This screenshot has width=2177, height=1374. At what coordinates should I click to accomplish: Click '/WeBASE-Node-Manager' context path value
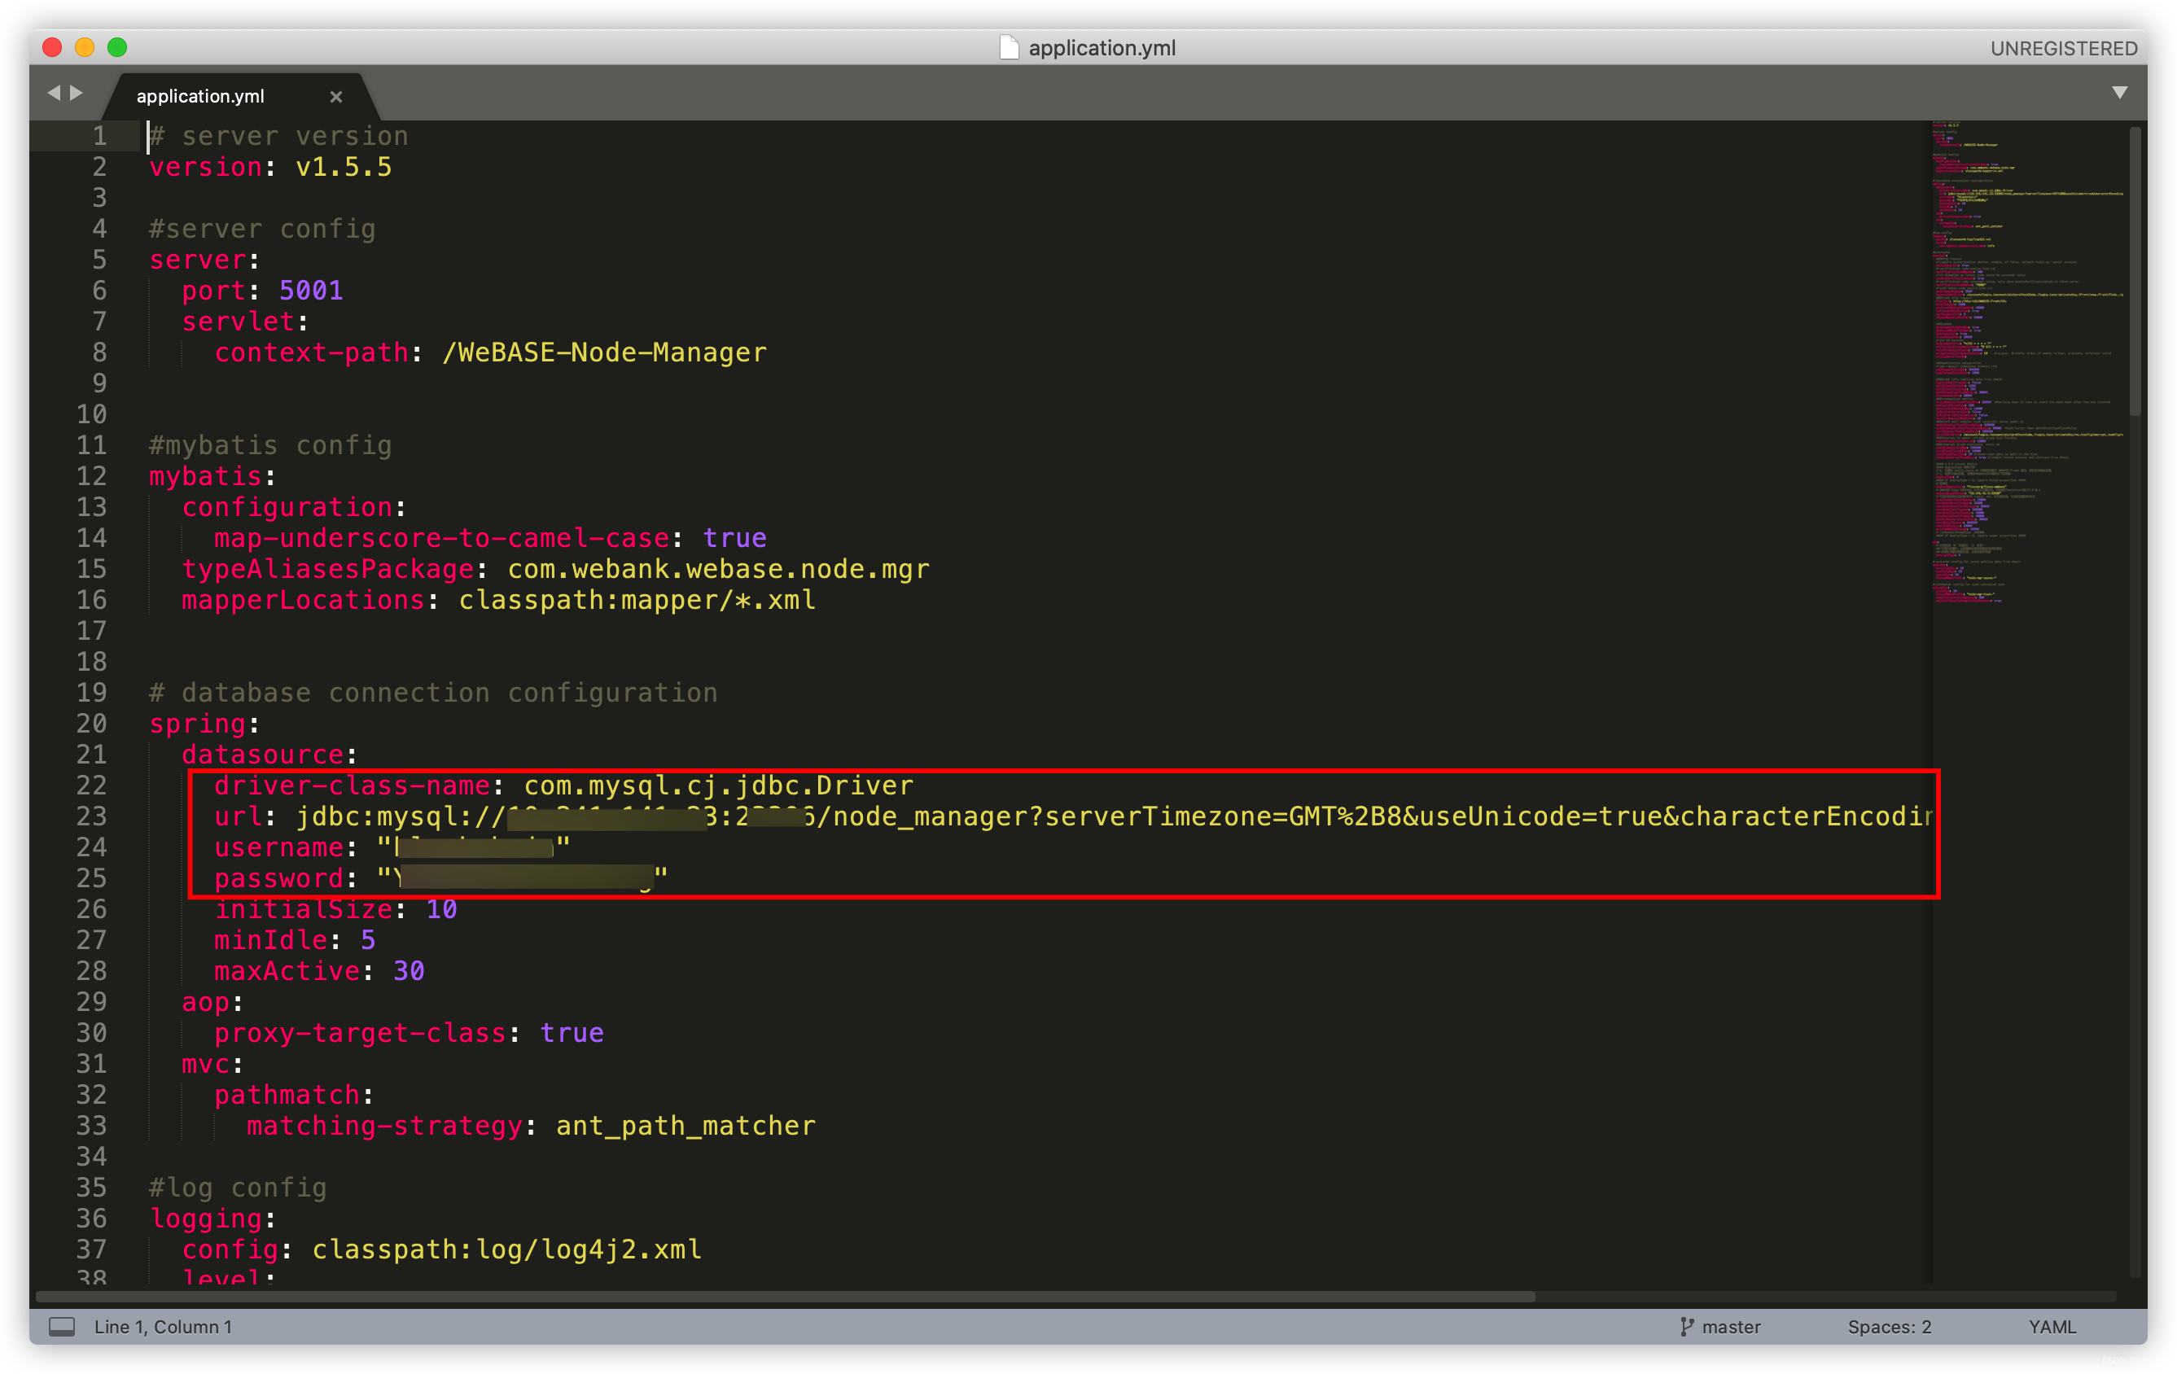[x=604, y=352]
